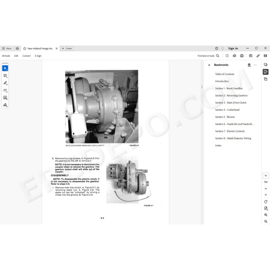
Task: Rotate the page view icon
Action: tap(266, 202)
